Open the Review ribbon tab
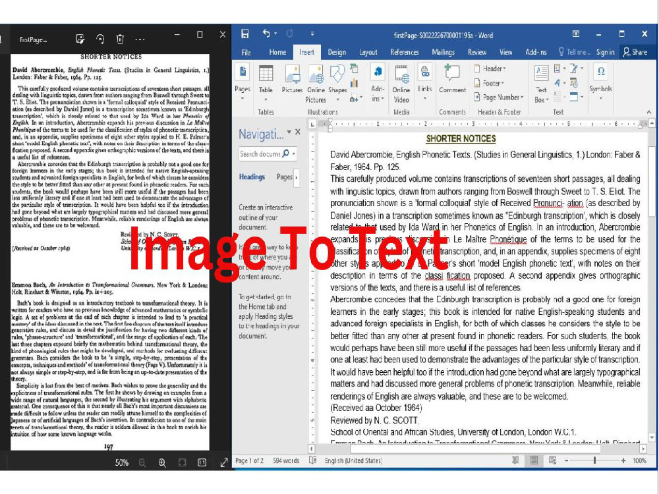Image resolution: width=659 pixels, height=494 pixels. (x=477, y=52)
